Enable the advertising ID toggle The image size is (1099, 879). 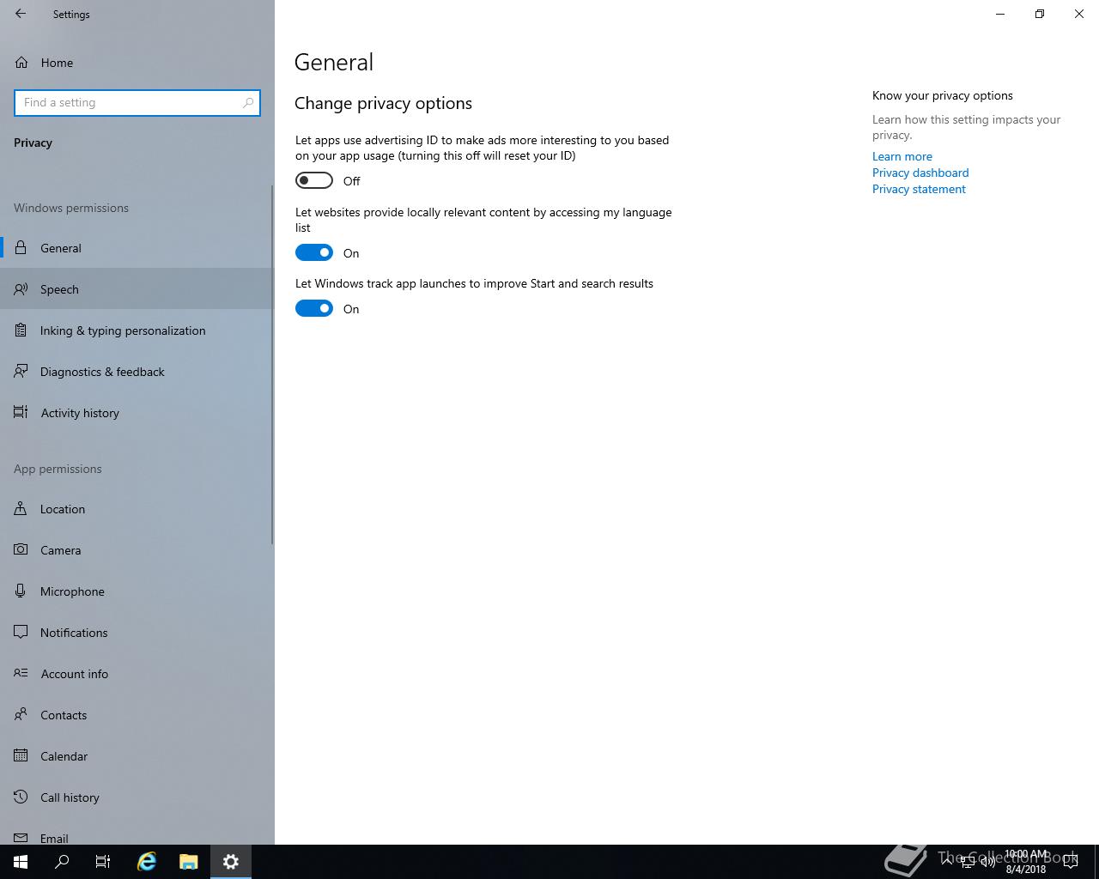(314, 180)
